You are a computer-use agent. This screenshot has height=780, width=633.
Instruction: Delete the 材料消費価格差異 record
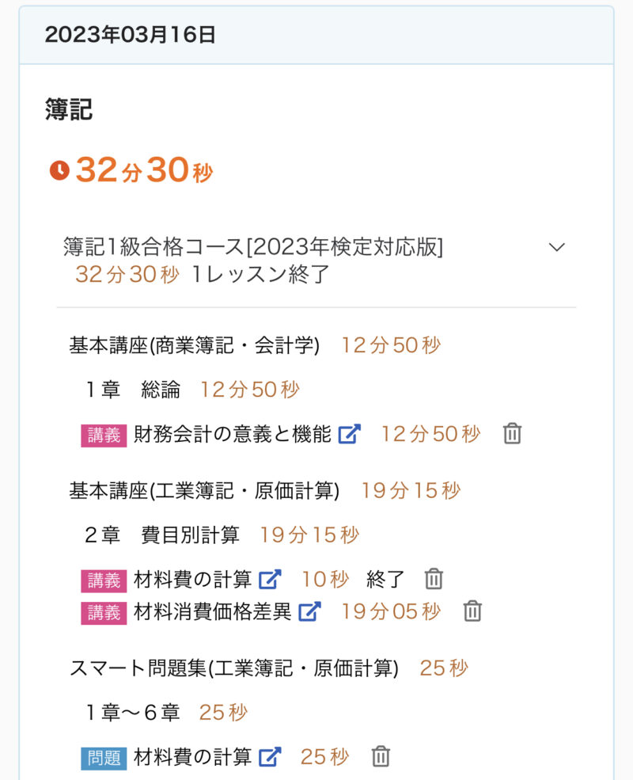click(x=472, y=611)
